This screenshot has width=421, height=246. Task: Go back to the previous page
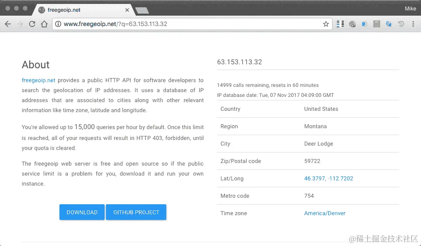pos(8,24)
